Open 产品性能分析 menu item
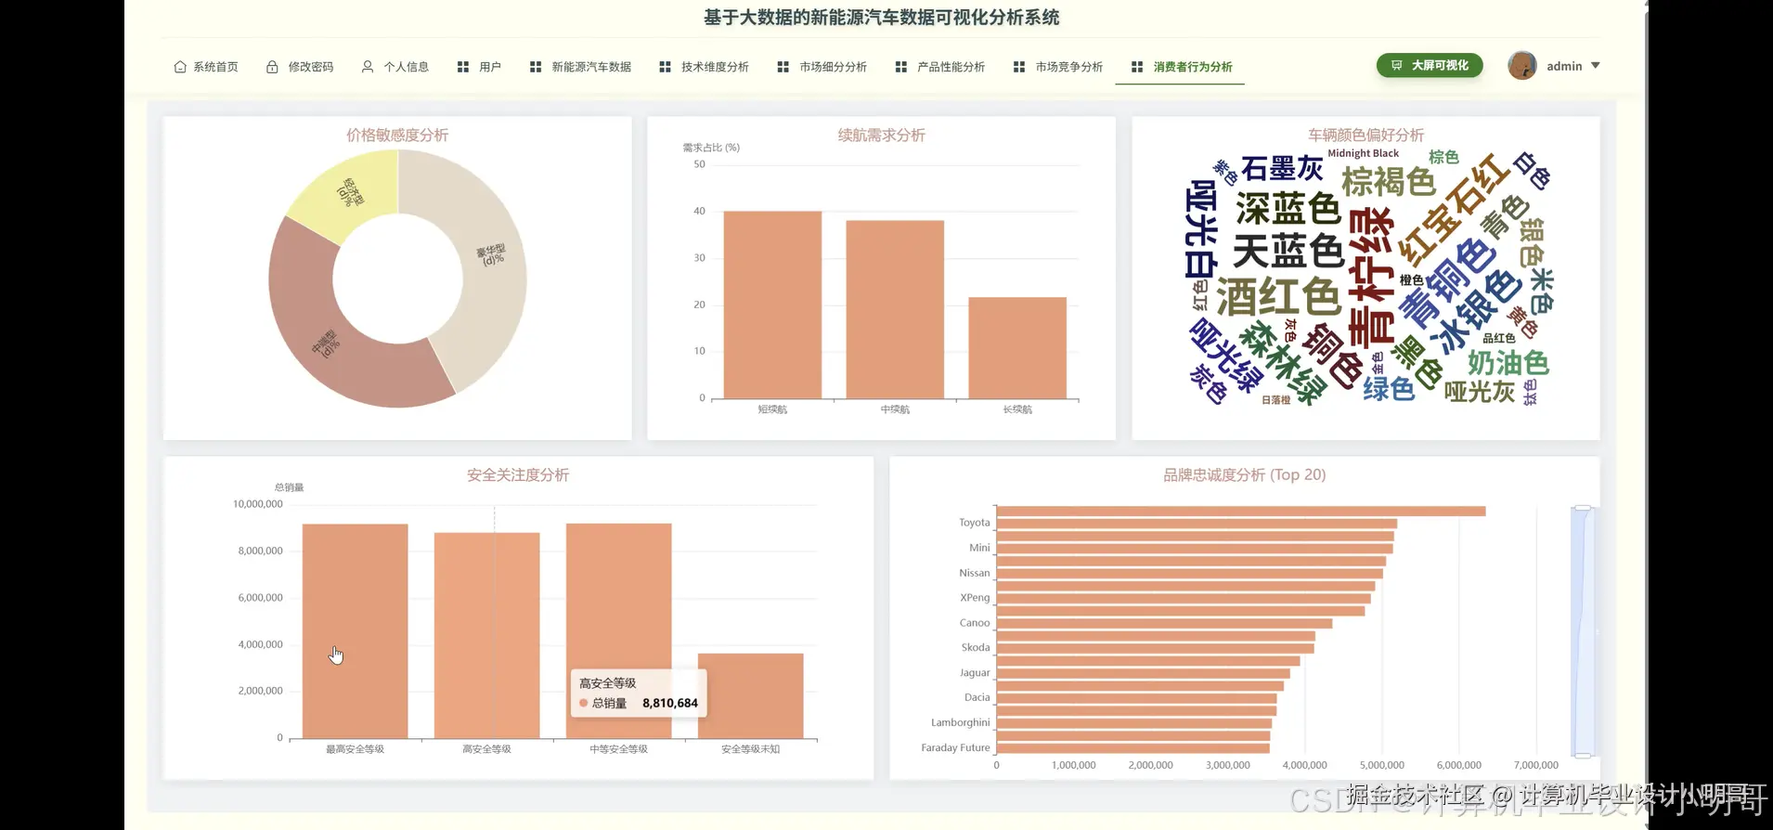 [940, 67]
